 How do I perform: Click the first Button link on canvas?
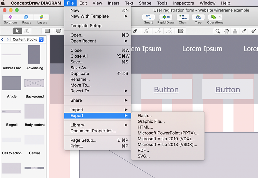[166, 90]
